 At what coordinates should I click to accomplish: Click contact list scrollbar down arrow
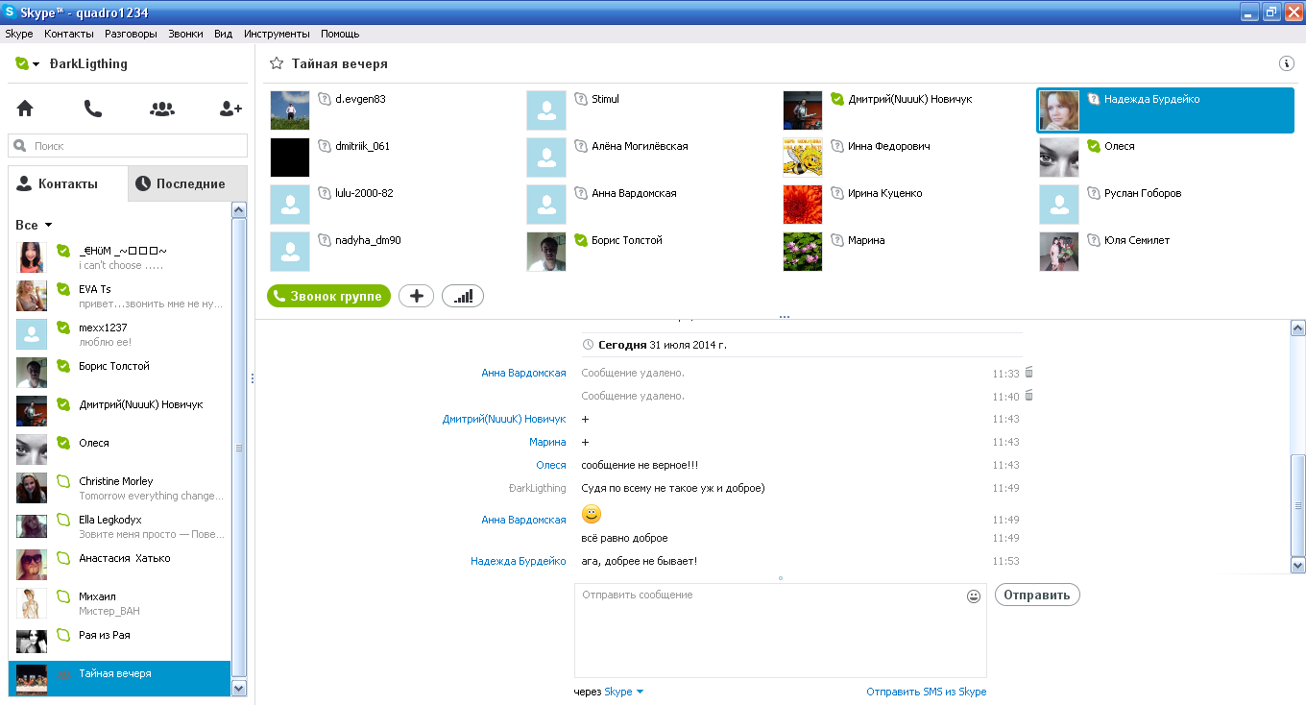pos(239,688)
